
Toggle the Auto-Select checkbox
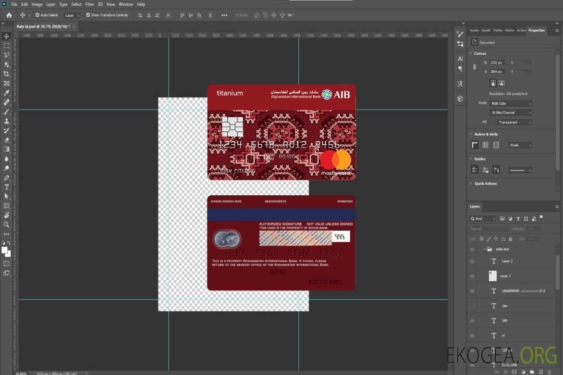[x=38, y=15]
